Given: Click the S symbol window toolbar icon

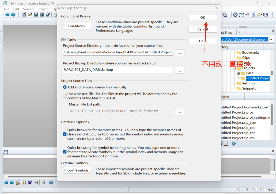Looking at the screenshot, I should [x=254, y=15].
